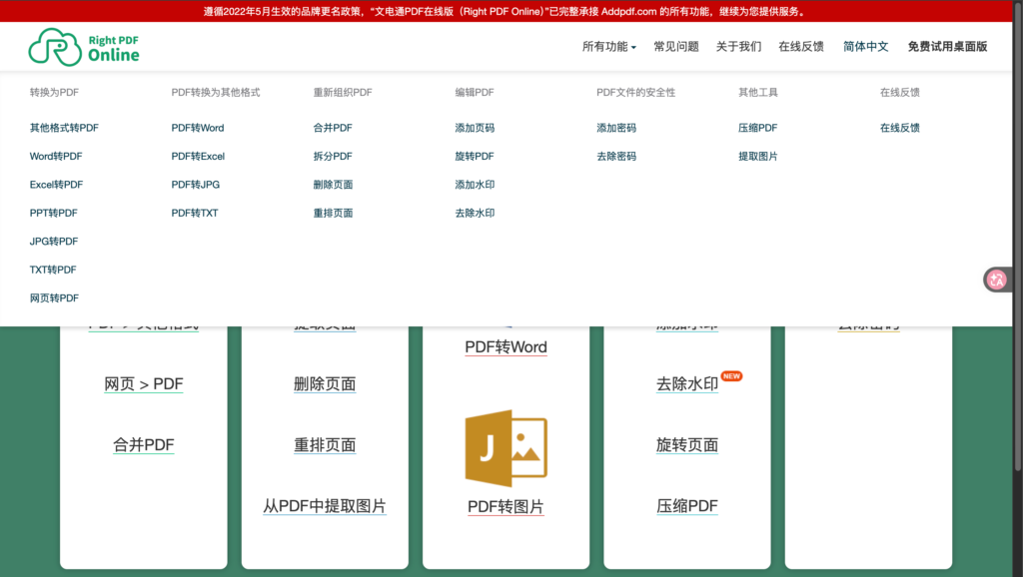Select PDF转Word in the dropdown menu

click(198, 128)
